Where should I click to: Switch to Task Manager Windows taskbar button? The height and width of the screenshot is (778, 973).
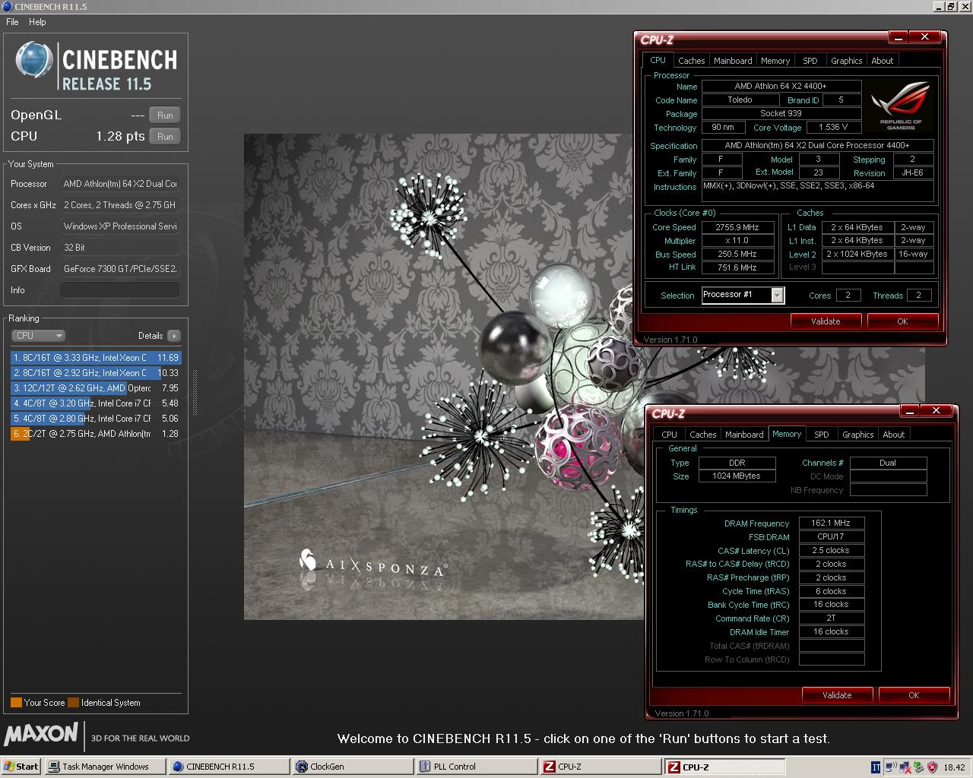[x=105, y=767]
